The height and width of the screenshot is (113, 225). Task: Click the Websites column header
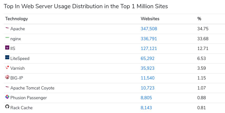150,19
